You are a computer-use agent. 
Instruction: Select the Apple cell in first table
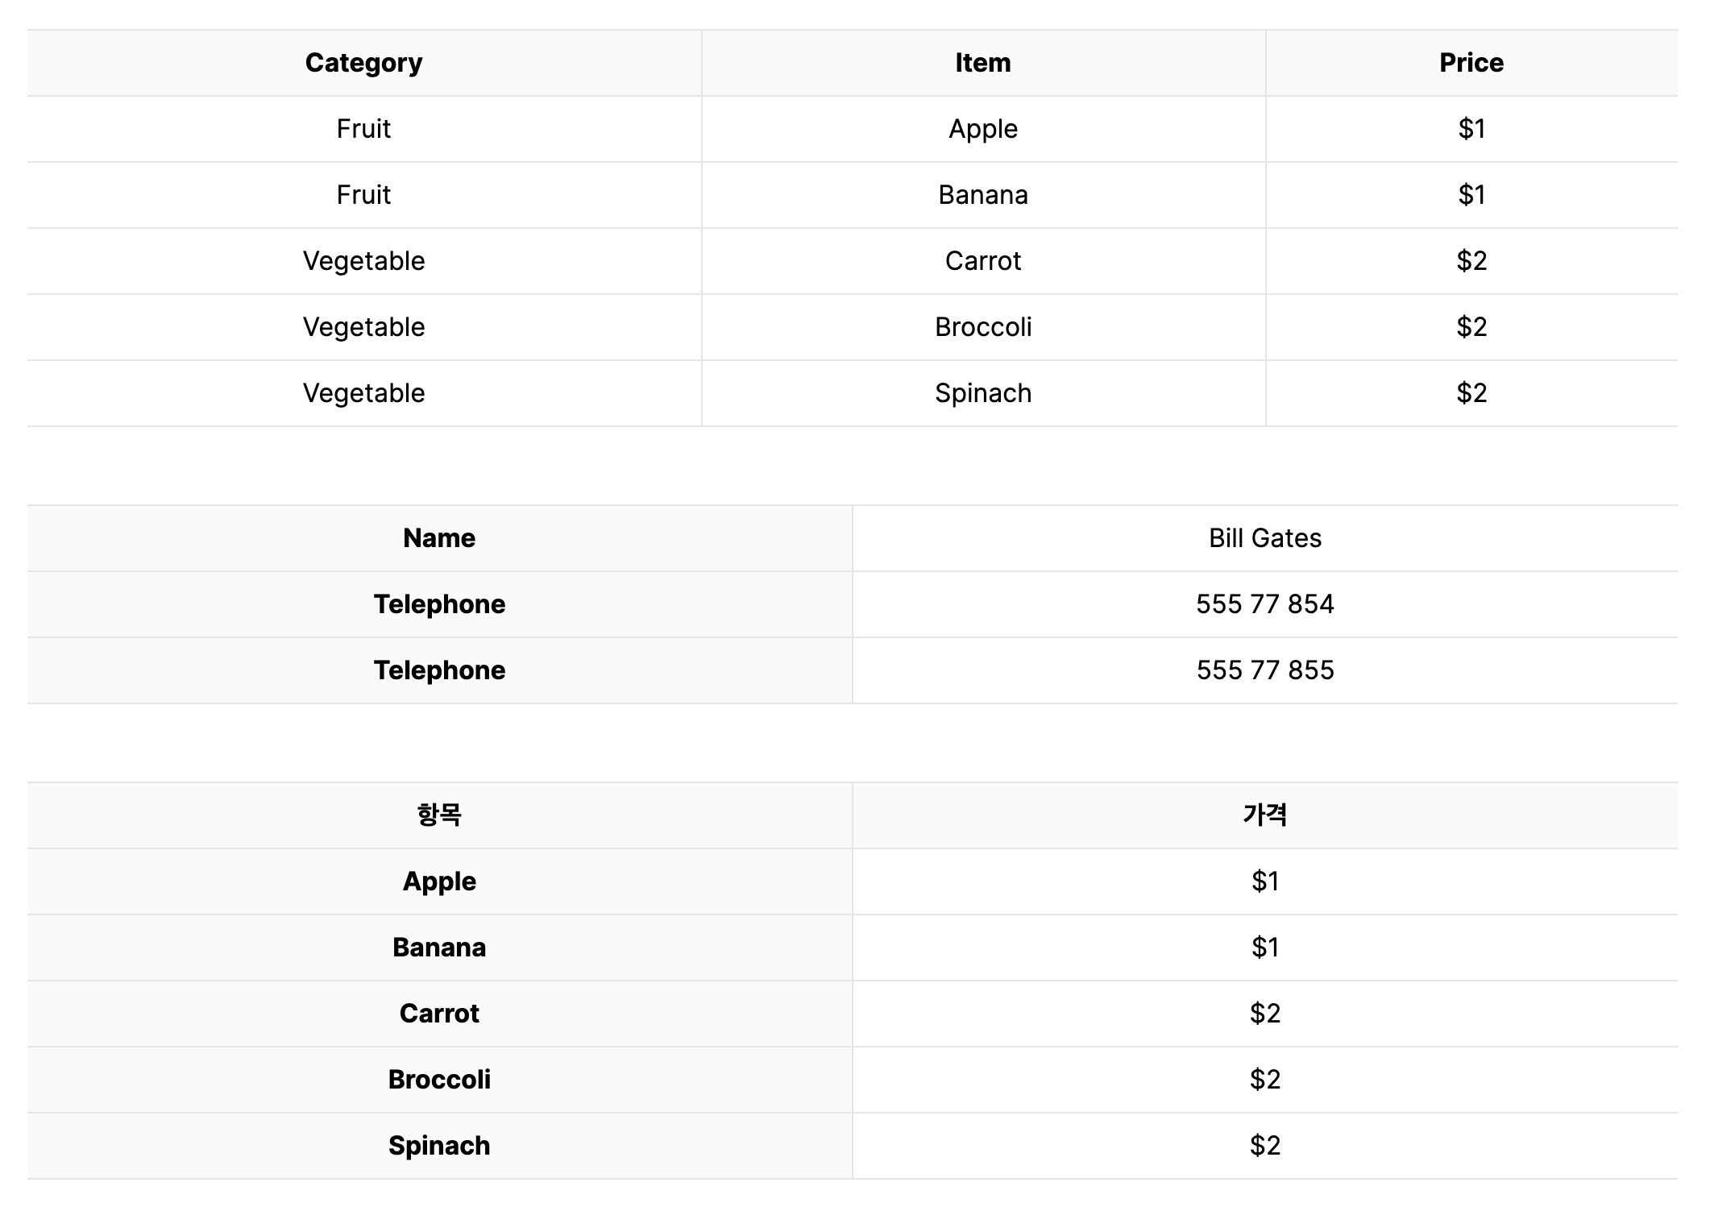pos(983,129)
